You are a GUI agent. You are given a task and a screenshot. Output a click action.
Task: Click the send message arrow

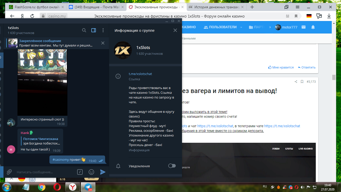tap(103, 172)
